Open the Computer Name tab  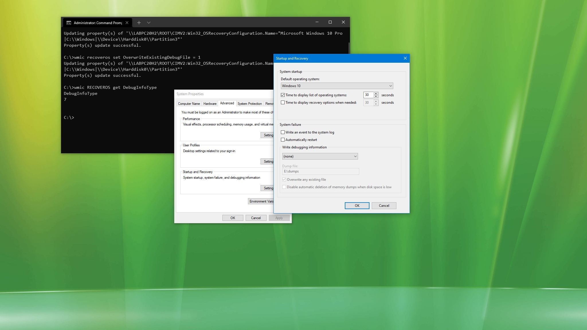189,104
